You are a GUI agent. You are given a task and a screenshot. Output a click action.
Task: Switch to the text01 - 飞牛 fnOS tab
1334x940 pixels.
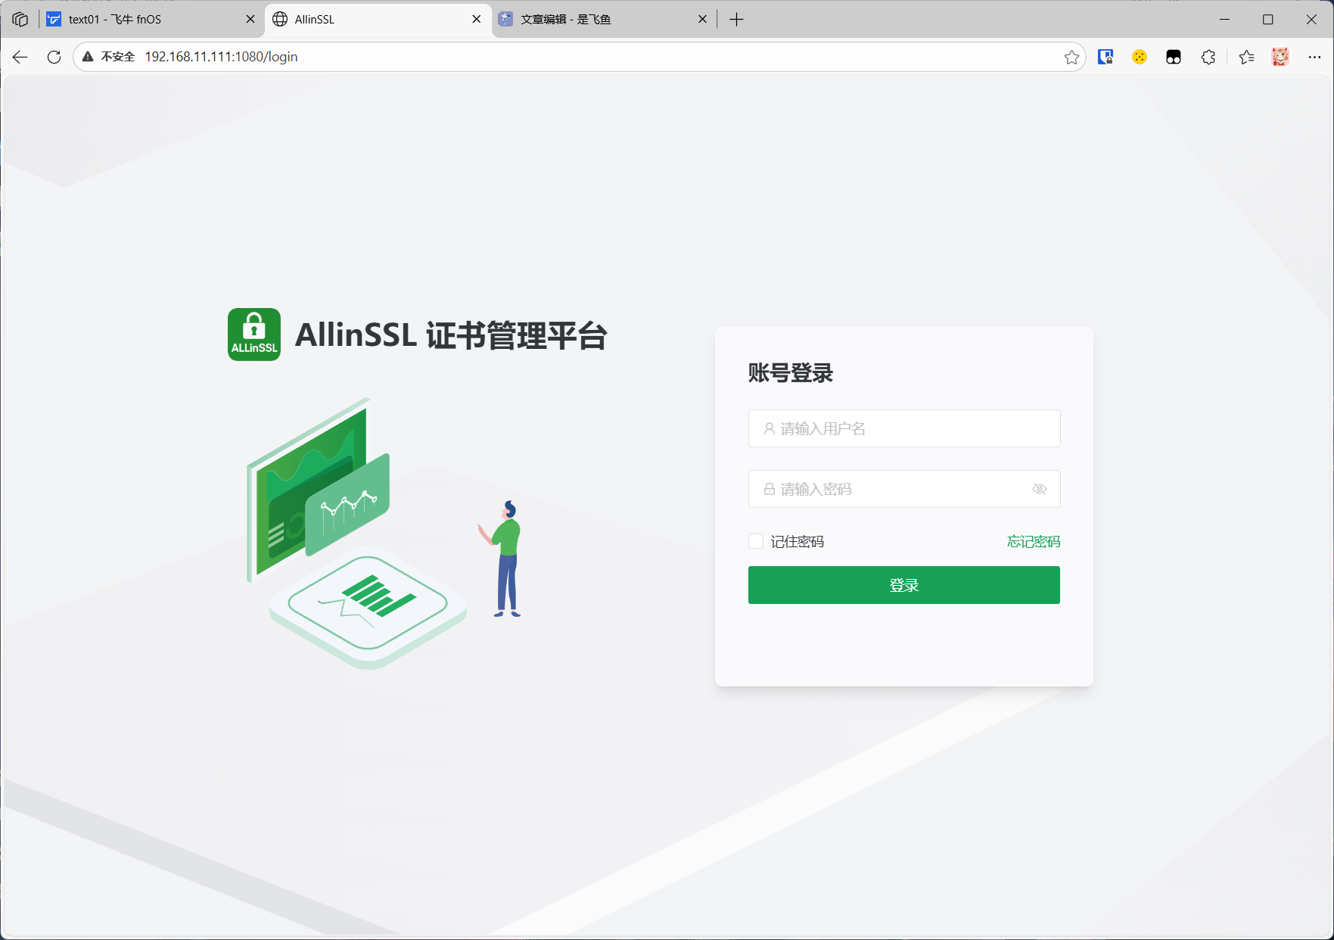tap(144, 20)
